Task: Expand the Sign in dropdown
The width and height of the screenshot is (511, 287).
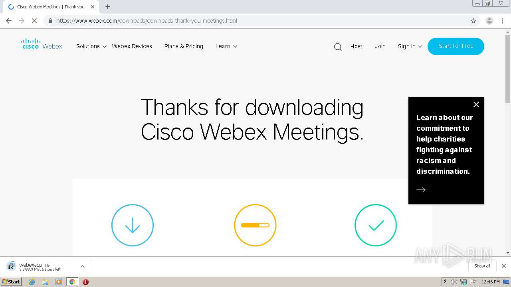Action: 410,46
